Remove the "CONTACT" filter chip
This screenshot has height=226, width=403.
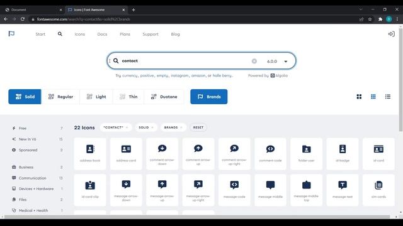pyautogui.click(x=127, y=127)
